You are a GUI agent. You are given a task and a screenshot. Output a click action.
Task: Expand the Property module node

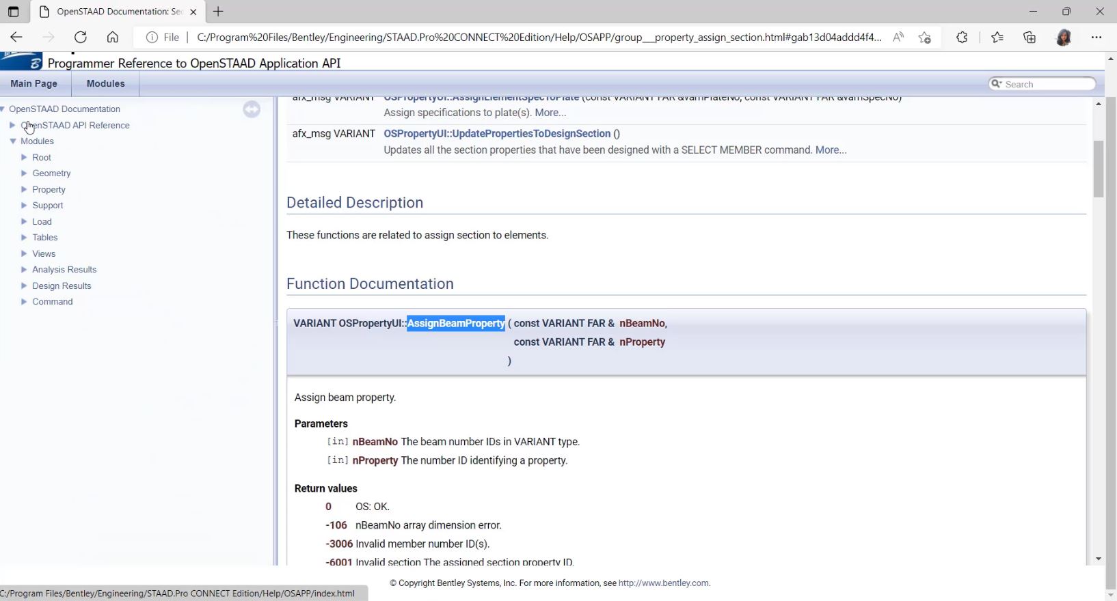(24, 189)
